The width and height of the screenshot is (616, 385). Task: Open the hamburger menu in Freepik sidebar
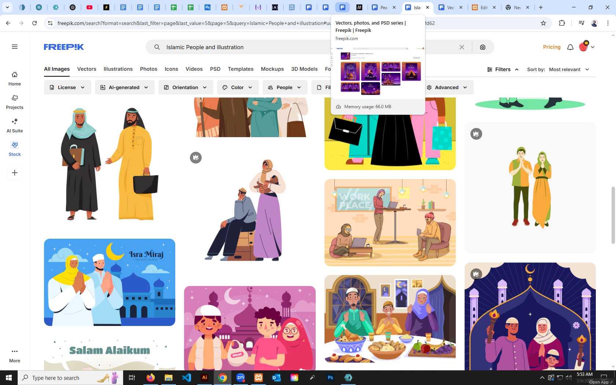coord(15,47)
